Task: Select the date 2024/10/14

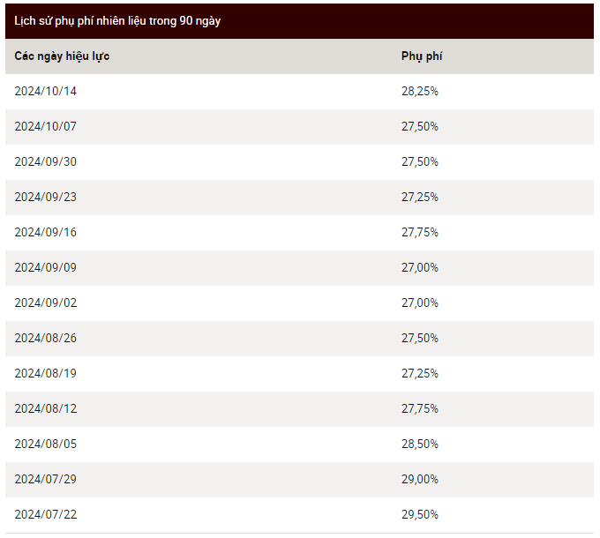Action: point(46,91)
